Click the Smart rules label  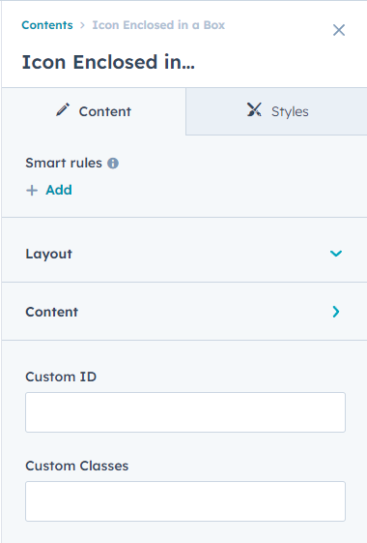pos(64,163)
